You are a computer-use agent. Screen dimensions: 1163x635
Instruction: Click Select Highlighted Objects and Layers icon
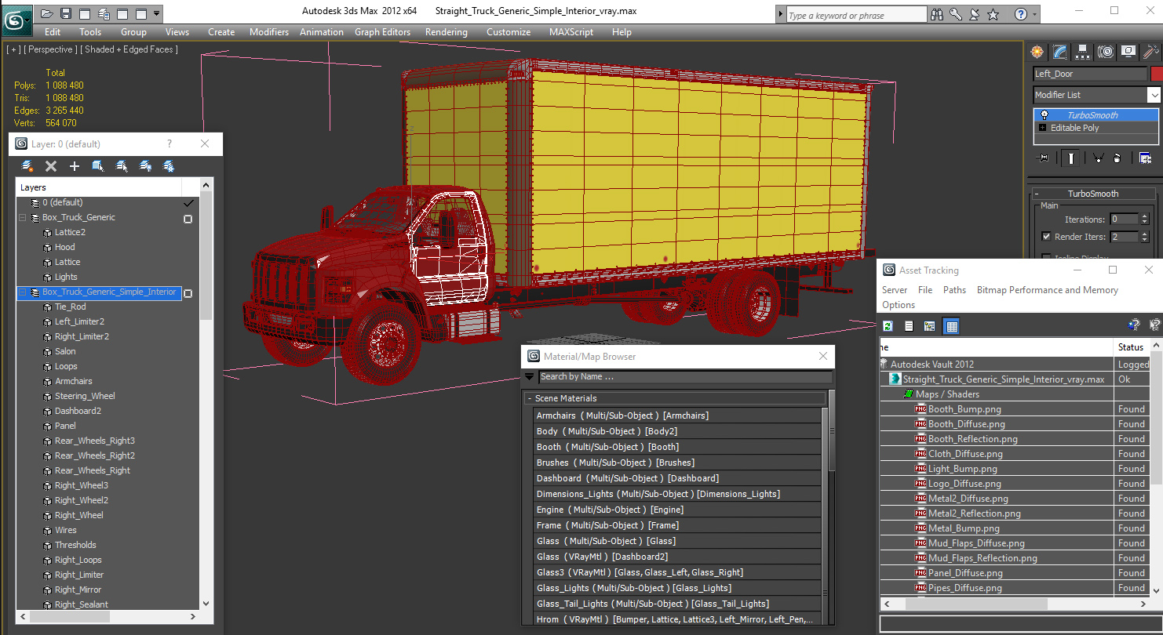click(98, 166)
